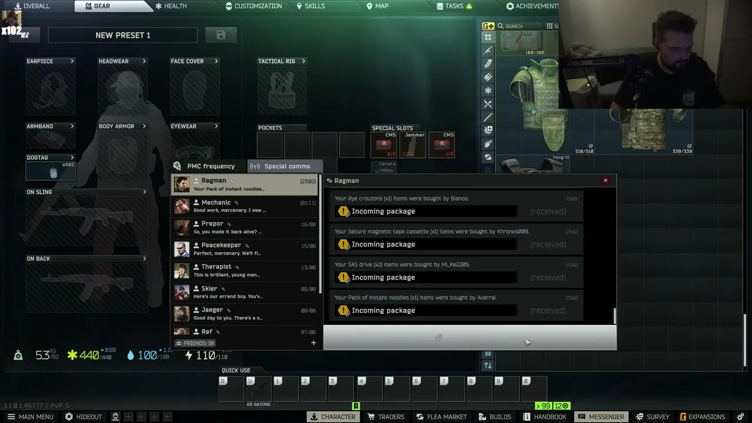Expand the Armband slot options
Viewport: 752px width, 423px height.
click(x=72, y=126)
